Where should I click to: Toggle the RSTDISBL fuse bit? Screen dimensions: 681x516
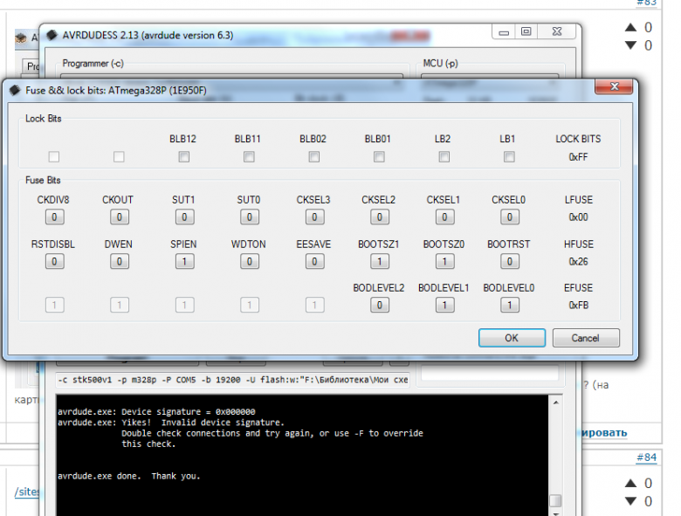[54, 261]
